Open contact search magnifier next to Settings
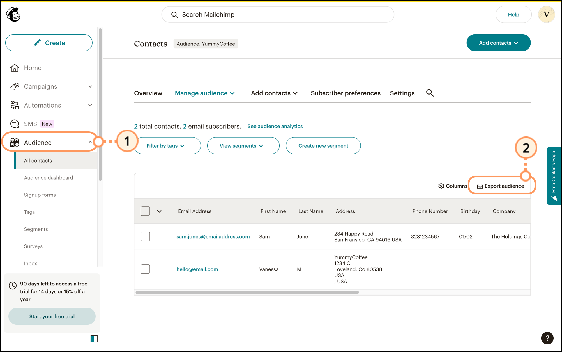 click(x=430, y=93)
